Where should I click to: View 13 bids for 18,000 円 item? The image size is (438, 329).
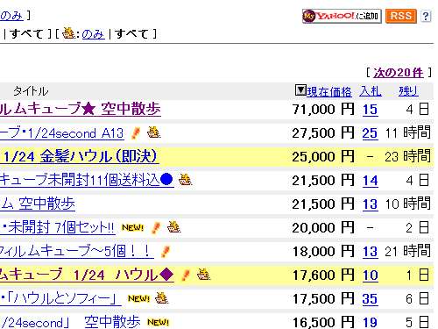tap(370, 252)
